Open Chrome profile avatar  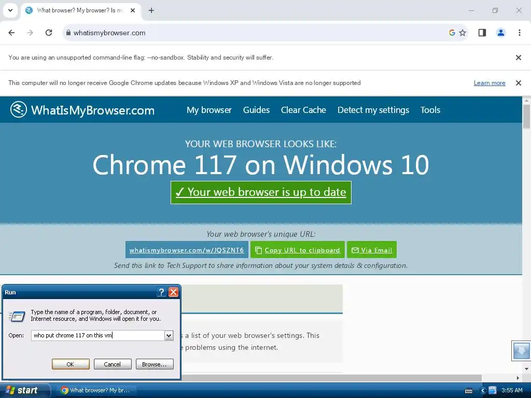point(500,33)
